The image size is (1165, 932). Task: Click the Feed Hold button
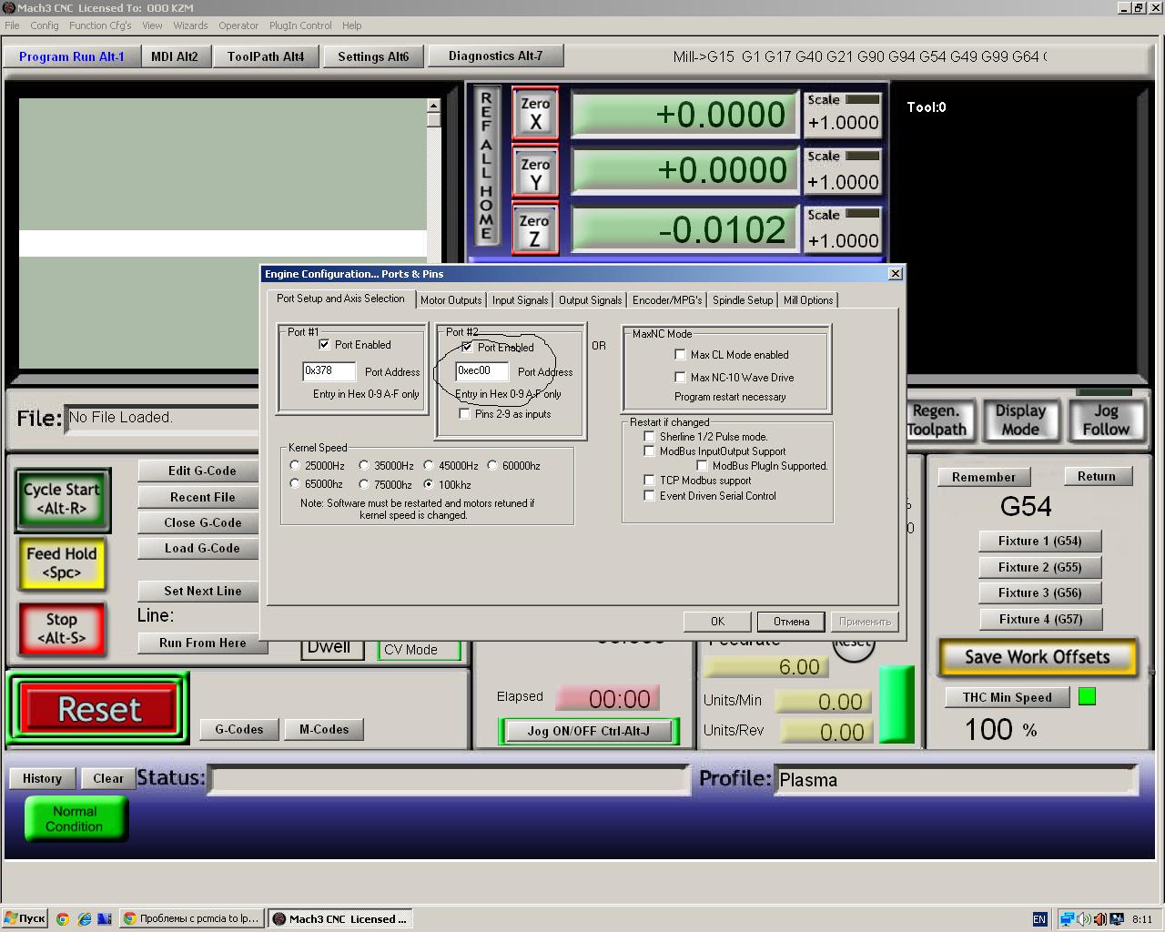[61, 562]
